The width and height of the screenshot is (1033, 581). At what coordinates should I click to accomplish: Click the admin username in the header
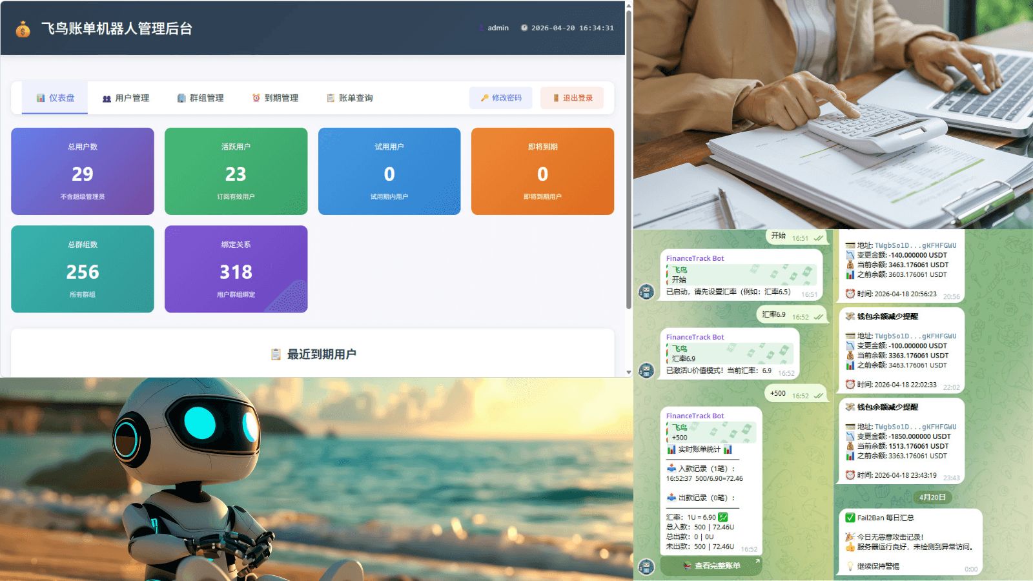(x=498, y=28)
